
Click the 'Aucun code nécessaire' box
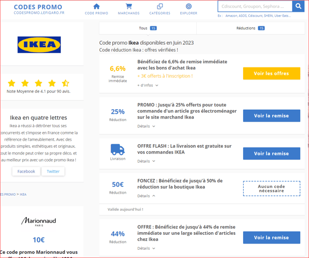pos(271,188)
